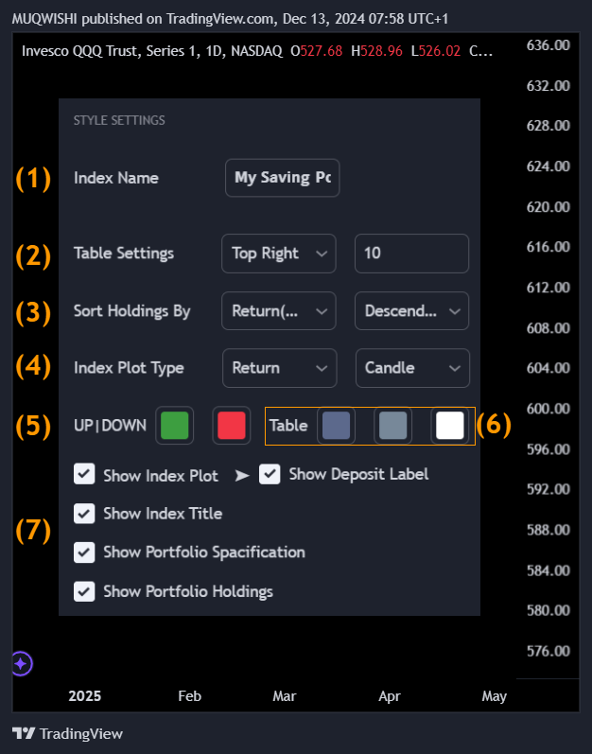Uncheck Show Index Title

84,513
